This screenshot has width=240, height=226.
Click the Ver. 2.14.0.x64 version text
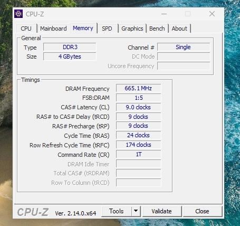pos(75,213)
